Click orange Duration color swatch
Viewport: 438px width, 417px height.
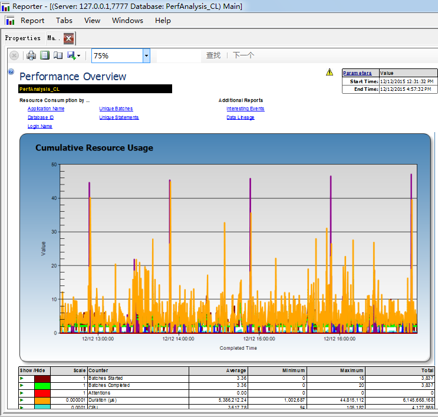coord(42,400)
